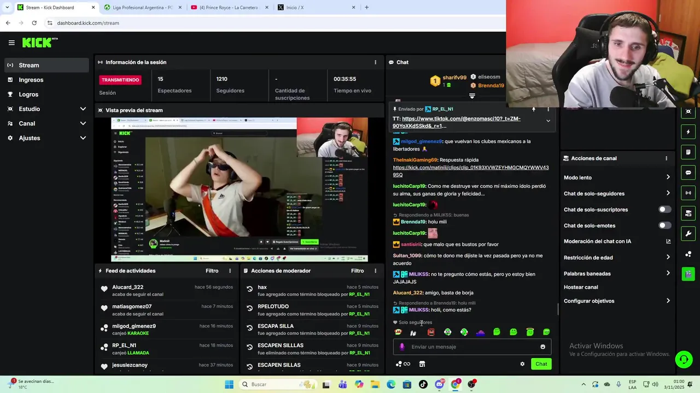Open a new browser tab
The height and width of the screenshot is (393, 700).
click(366, 8)
